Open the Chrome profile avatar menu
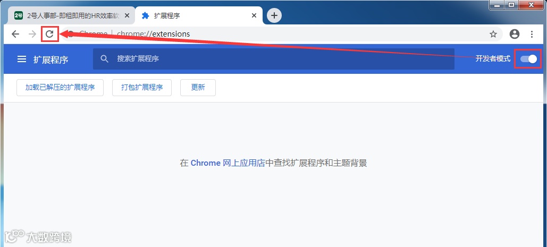The height and width of the screenshot is (247, 547). [x=515, y=34]
